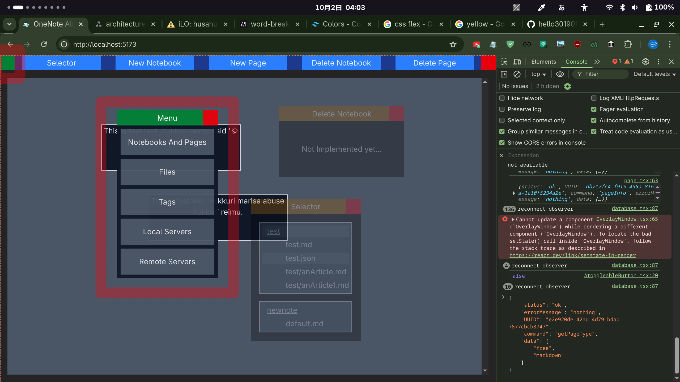Enable the Preserve log checkbox
The image size is (680, 382).
pos(502,109)
